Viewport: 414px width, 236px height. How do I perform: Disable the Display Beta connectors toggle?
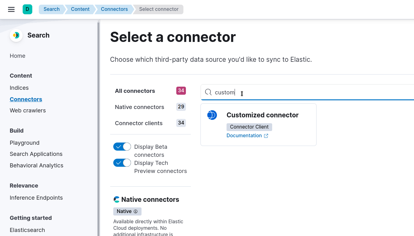tap(122, 147)
